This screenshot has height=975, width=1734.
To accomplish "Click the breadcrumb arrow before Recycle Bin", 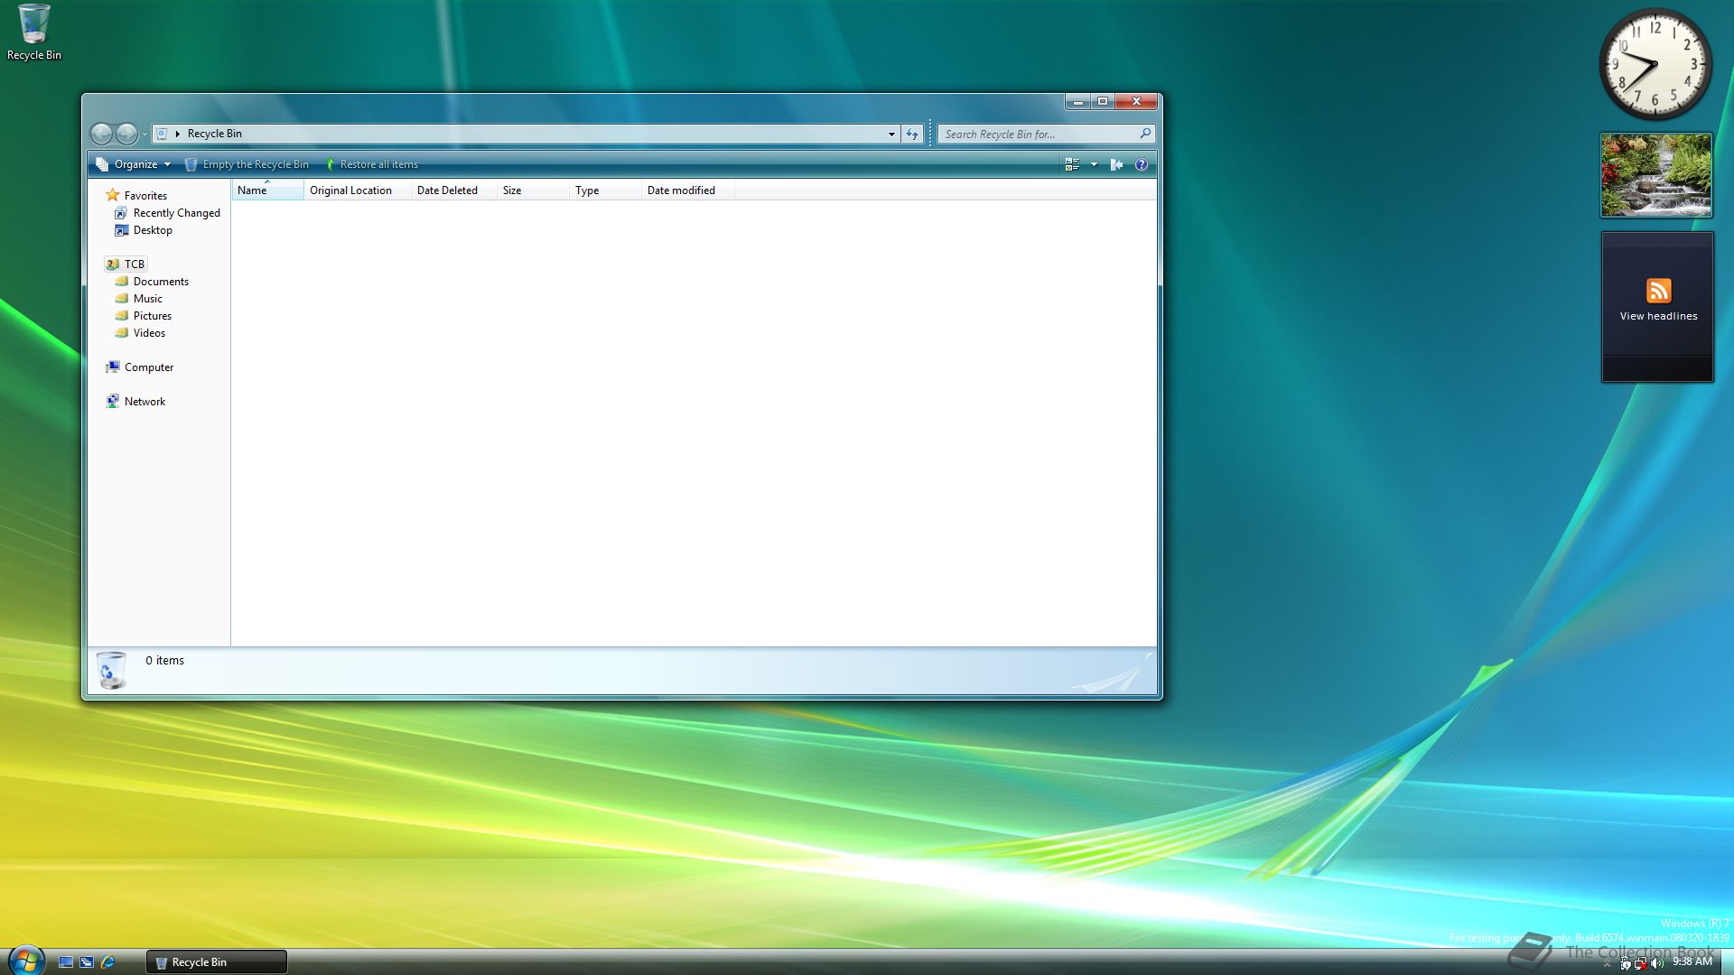I will 178,134.
